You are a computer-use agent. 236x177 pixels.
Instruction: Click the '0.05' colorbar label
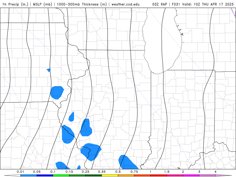click(37, 172)
